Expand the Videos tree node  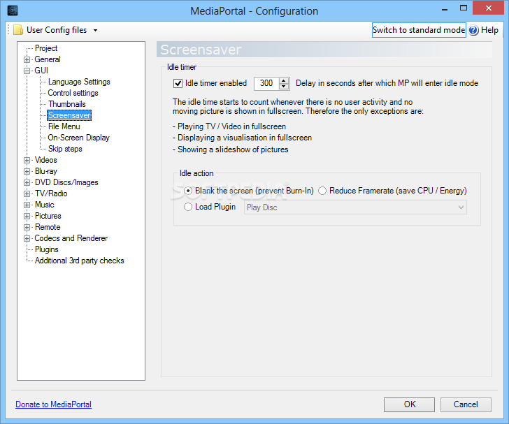coord(27,160)
